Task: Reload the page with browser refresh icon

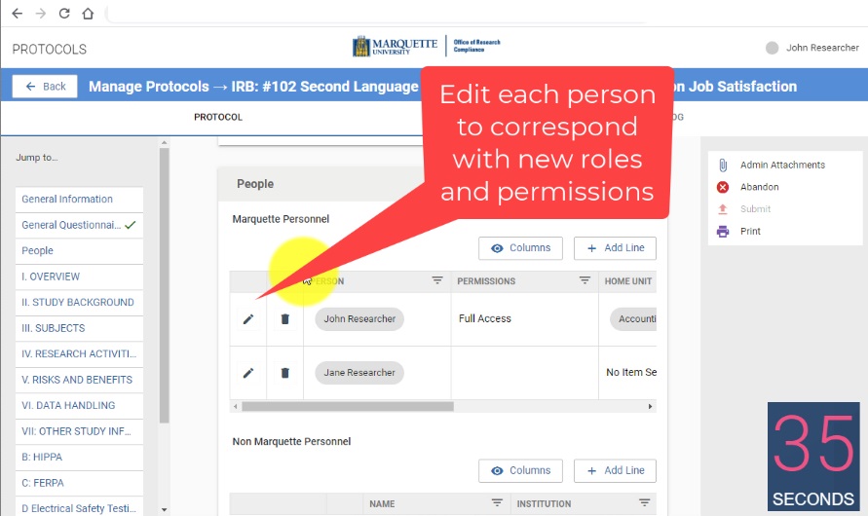Action: pos(64,14)
